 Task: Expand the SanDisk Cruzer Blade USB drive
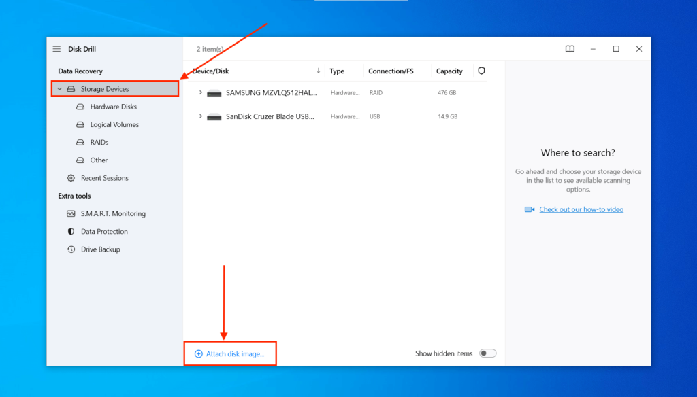[200, 116]
